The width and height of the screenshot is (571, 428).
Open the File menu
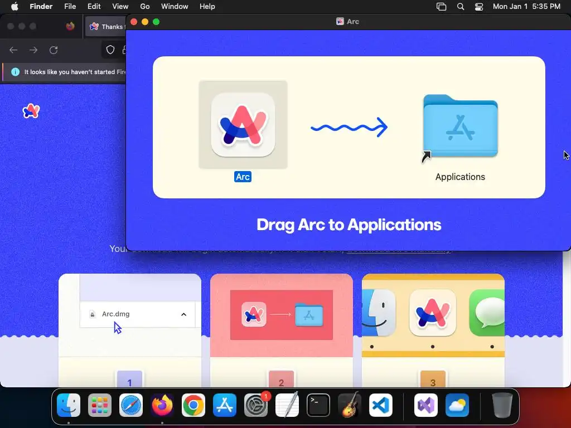click(70, 7)
